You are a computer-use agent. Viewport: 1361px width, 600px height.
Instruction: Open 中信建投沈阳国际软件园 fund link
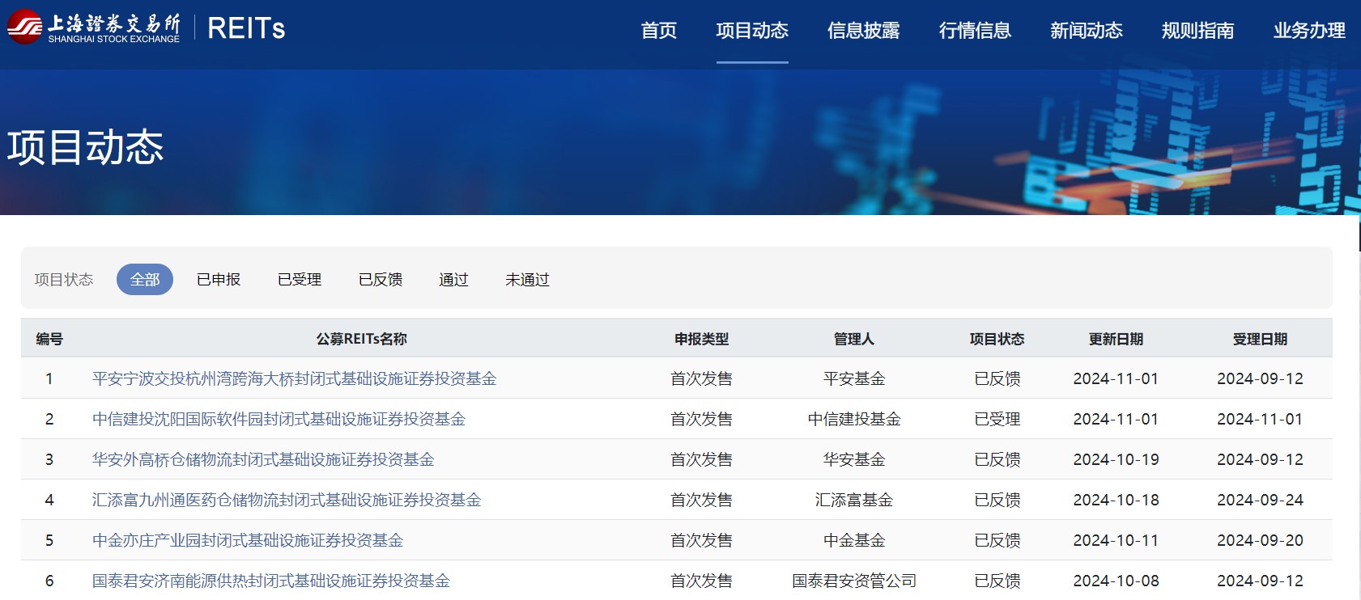coord(279,419)
